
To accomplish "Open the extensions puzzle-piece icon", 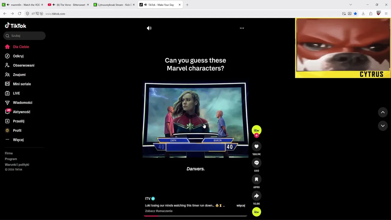I will [371, 14].
